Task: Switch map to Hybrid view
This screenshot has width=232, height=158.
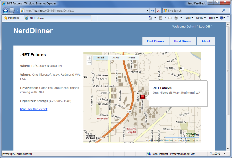Action: pyautogui.click(x=131, y=58)
